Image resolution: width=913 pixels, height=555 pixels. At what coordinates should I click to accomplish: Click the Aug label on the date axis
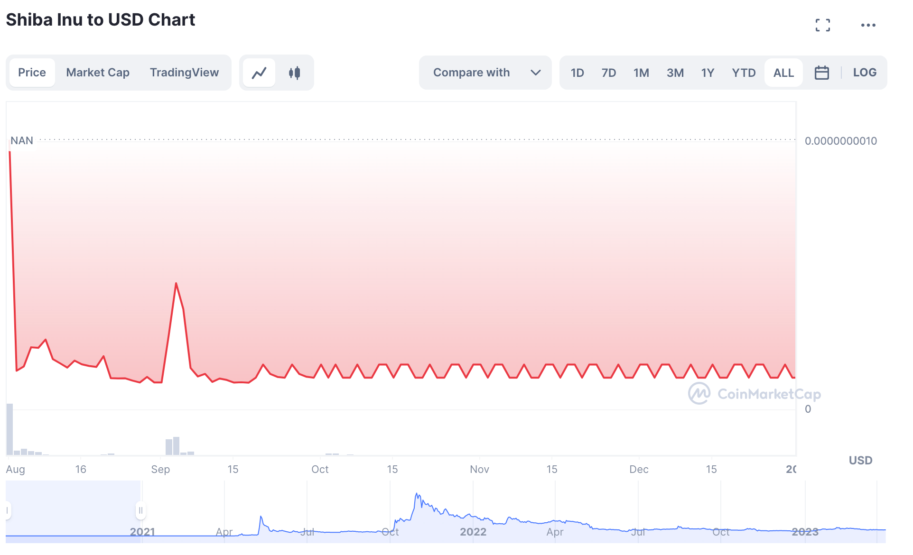(15, 469)
